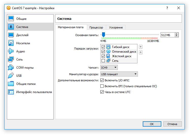190x135 pixels.
Task: Click the Система chip icon
Action: [x=11, y=27]
